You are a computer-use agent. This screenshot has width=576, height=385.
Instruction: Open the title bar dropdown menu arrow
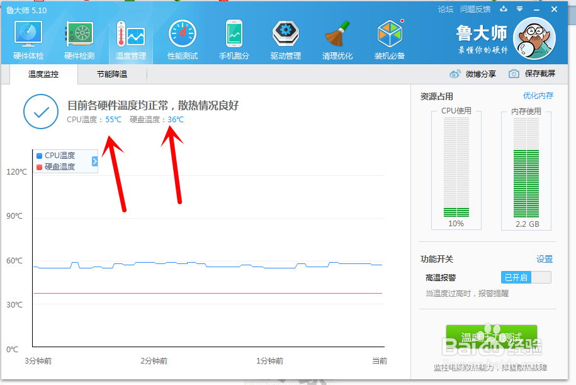519,9
